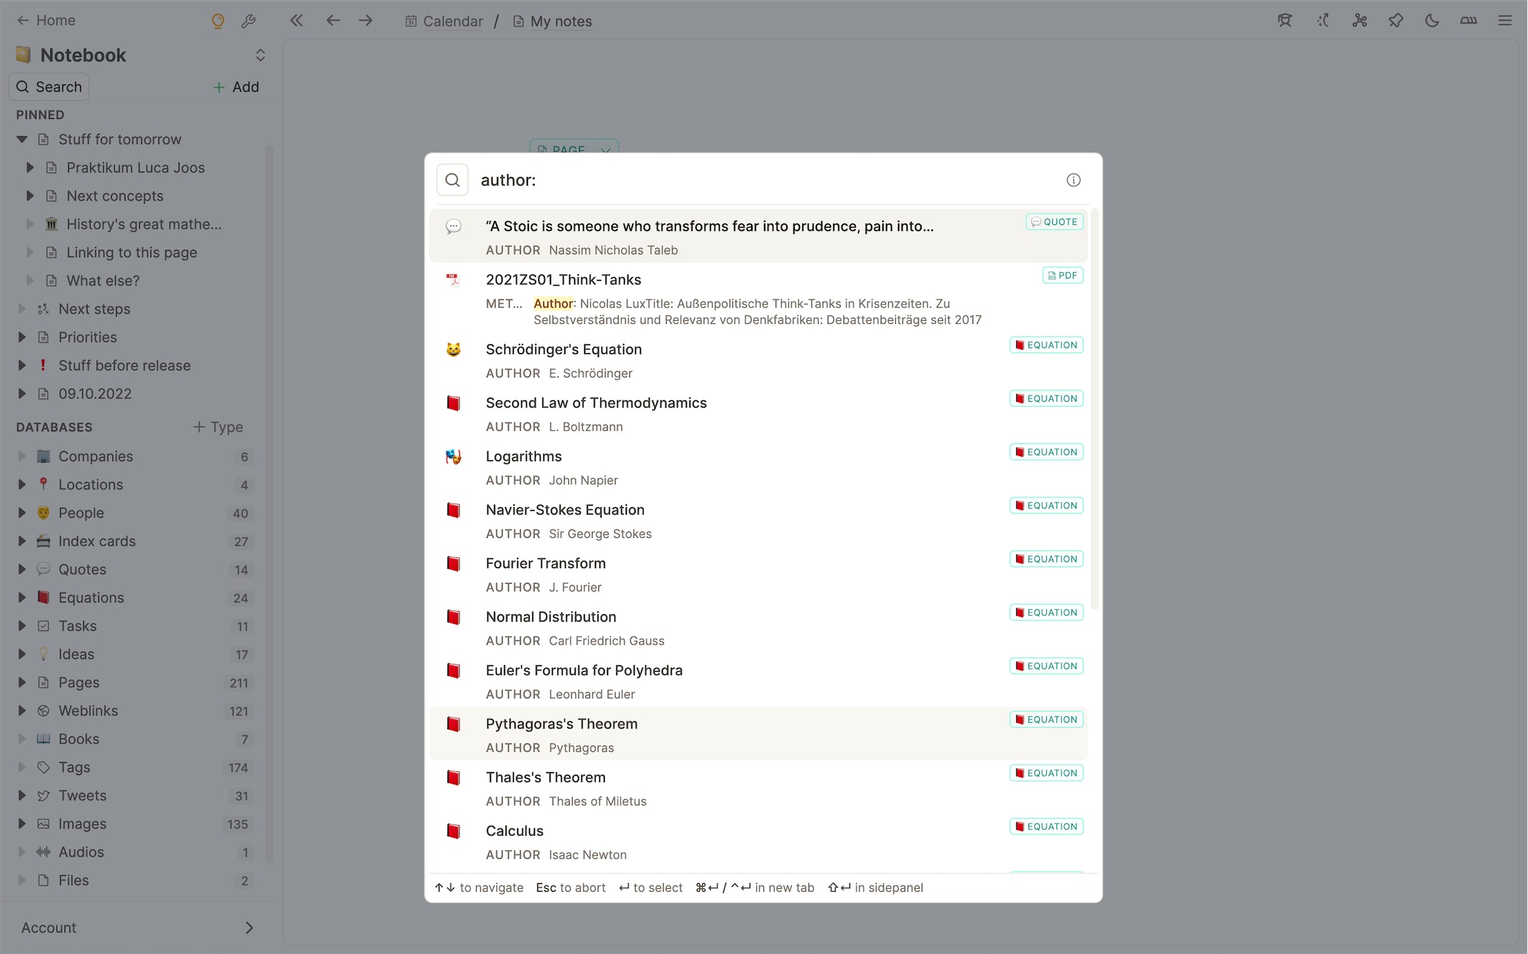The width and height of the screenshot is (1528, 954).
Task: Click the search icon in the search bar
Action: coord(452,180)
